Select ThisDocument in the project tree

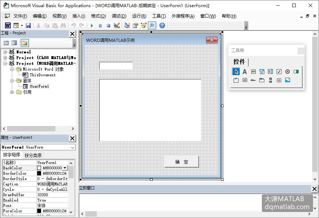[43, 75]
